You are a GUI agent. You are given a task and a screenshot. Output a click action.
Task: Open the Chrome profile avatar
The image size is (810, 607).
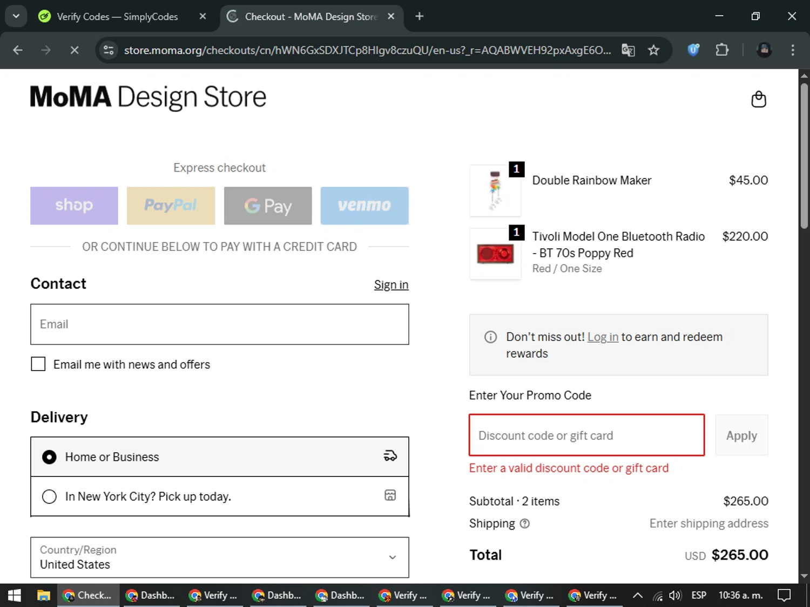pos(764,50)
